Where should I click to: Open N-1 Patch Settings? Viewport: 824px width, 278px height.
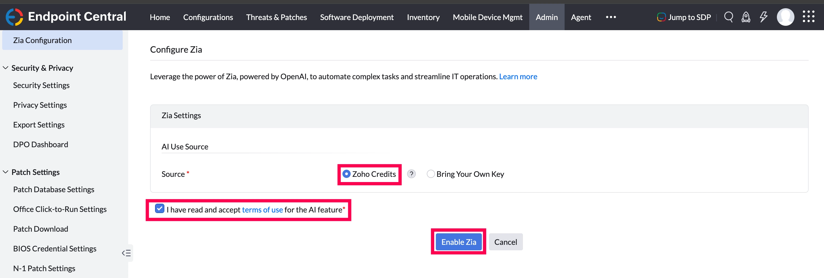pyautogui.click(x=44, y=268)
